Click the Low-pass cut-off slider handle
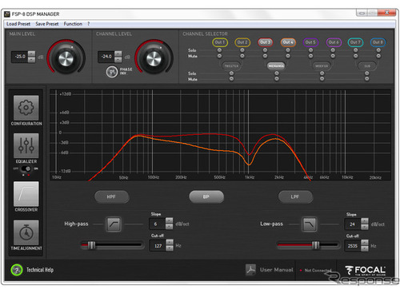Viewport: 400px width, 293px height. coord(315,245)
